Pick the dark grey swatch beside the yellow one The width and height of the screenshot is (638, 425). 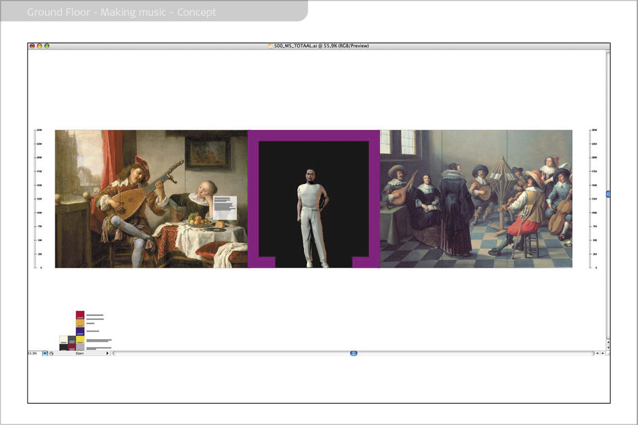(x=72, y=340)
